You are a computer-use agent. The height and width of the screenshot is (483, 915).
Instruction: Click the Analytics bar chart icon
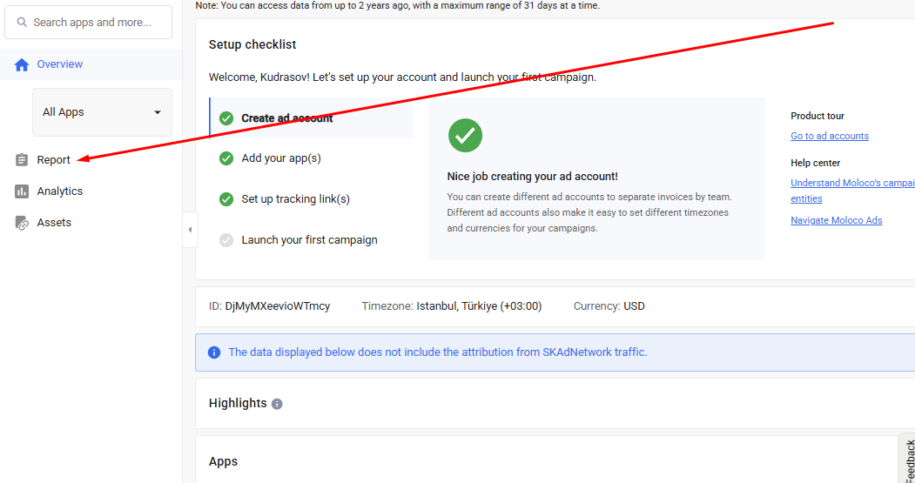coord(22,191)
